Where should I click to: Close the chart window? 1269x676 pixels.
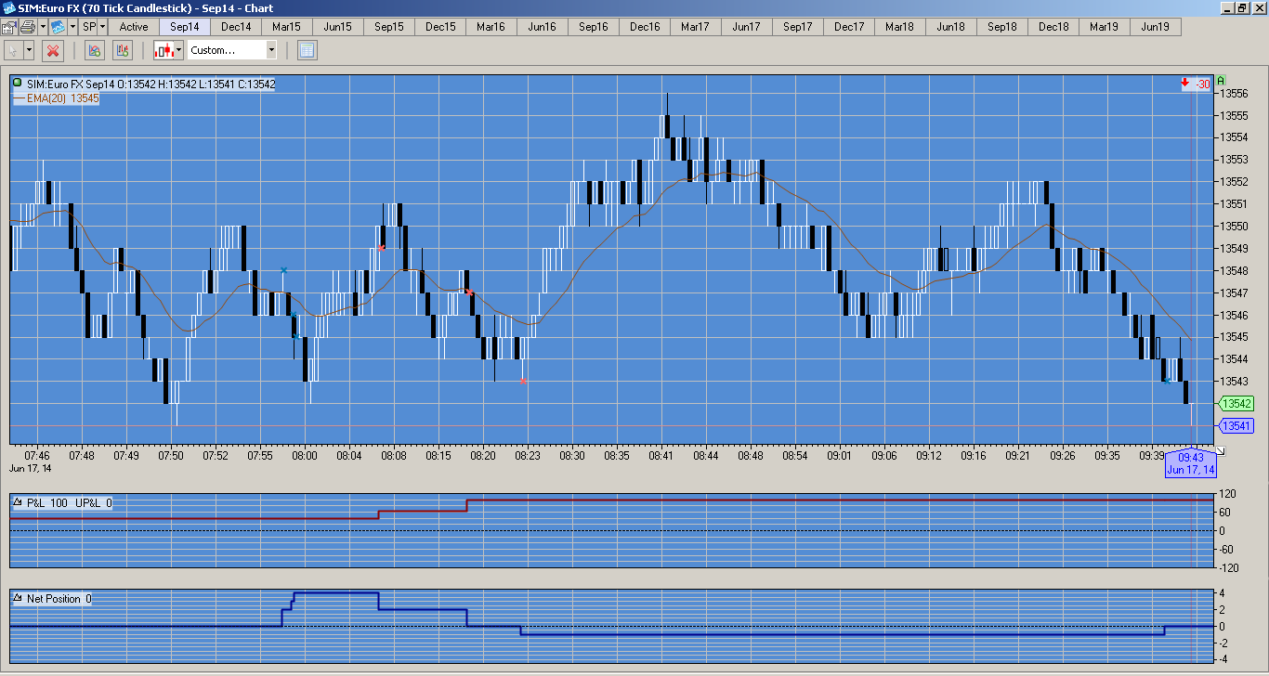[1258, 8]
